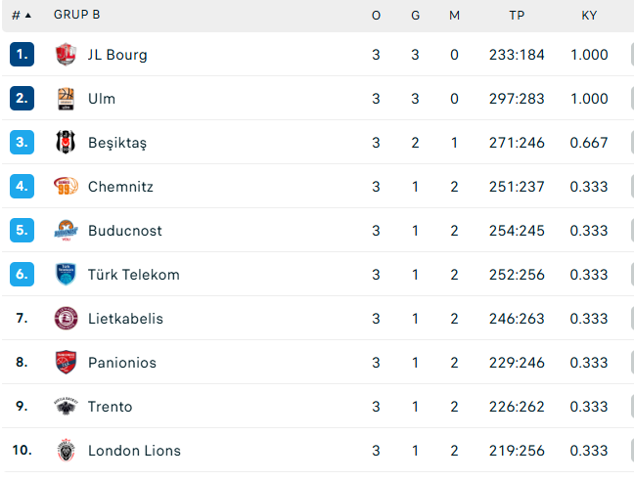The height and width of the screenshot is (481, 634).
Task: Sort standings by KY percentage column
Action: (589, 16)
